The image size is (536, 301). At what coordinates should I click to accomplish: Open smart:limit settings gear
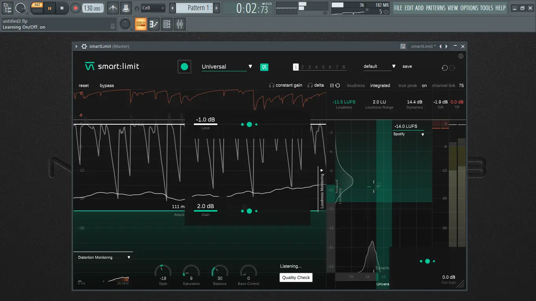coord(461,56)
